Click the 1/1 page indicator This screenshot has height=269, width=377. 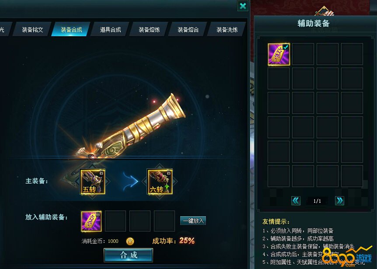(x=317, y=201)
